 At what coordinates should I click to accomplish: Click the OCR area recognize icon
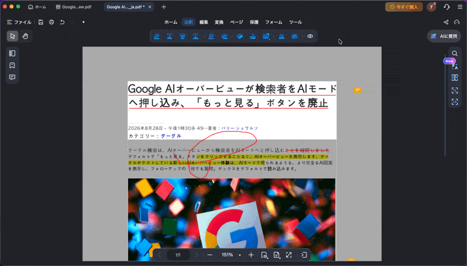click(x=455, y=90)
